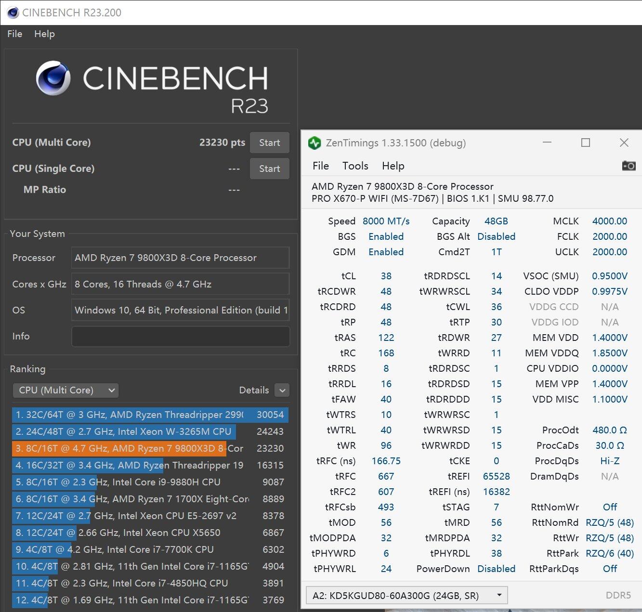Click the OS Windows 10 field
The height and width of the screenshot is (612, 642).
(181, 310)
